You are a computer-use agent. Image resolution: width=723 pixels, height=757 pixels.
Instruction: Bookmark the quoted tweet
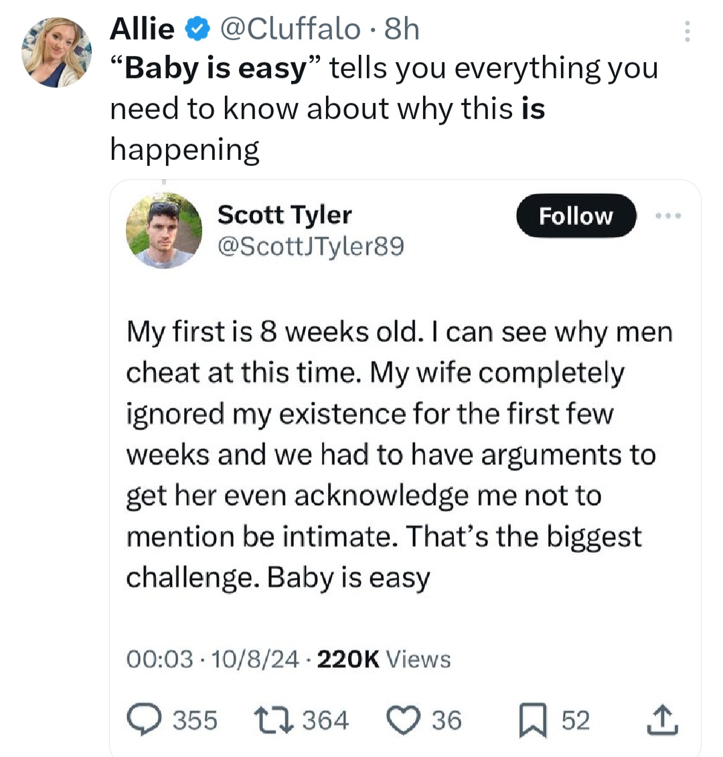pos(532,720)
